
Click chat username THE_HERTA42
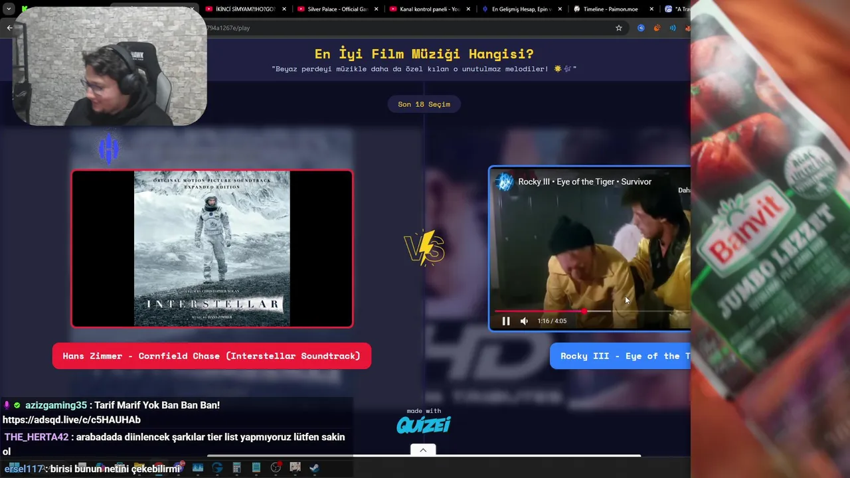(37, 437)
